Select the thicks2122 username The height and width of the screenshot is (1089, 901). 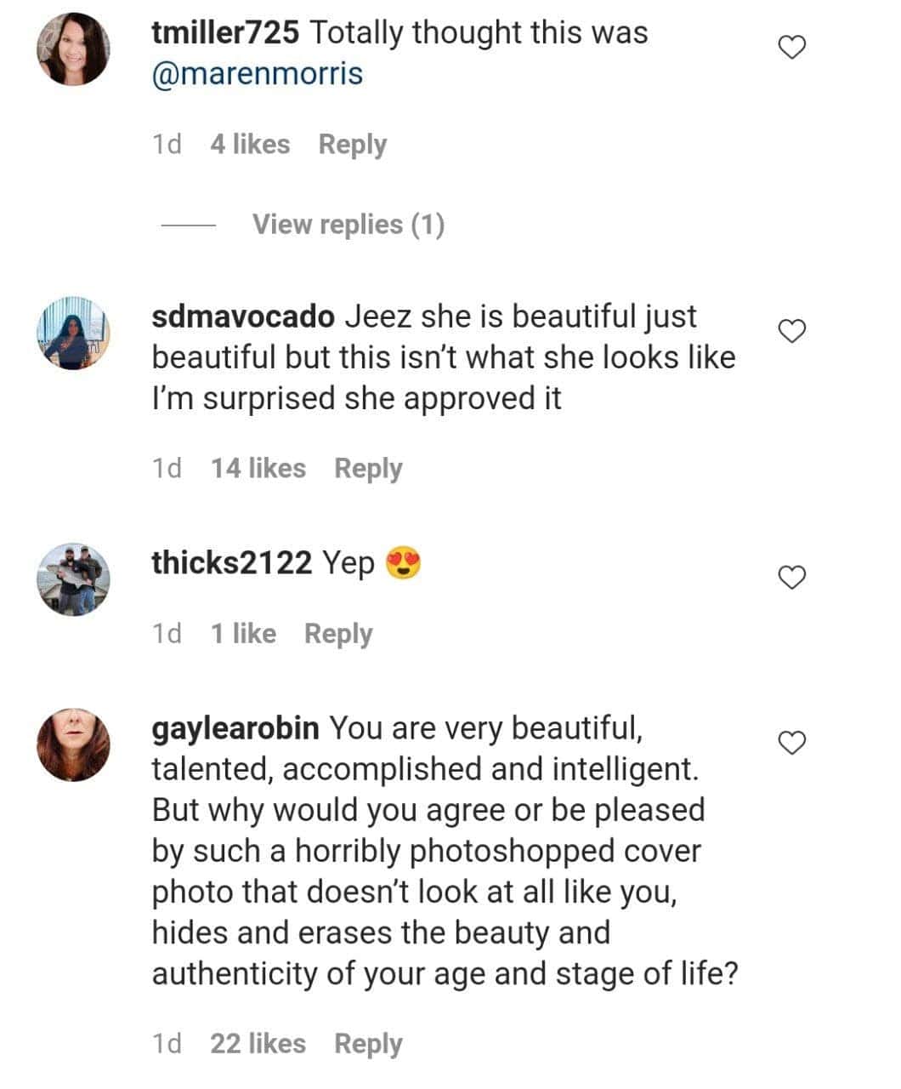[232, 562]
